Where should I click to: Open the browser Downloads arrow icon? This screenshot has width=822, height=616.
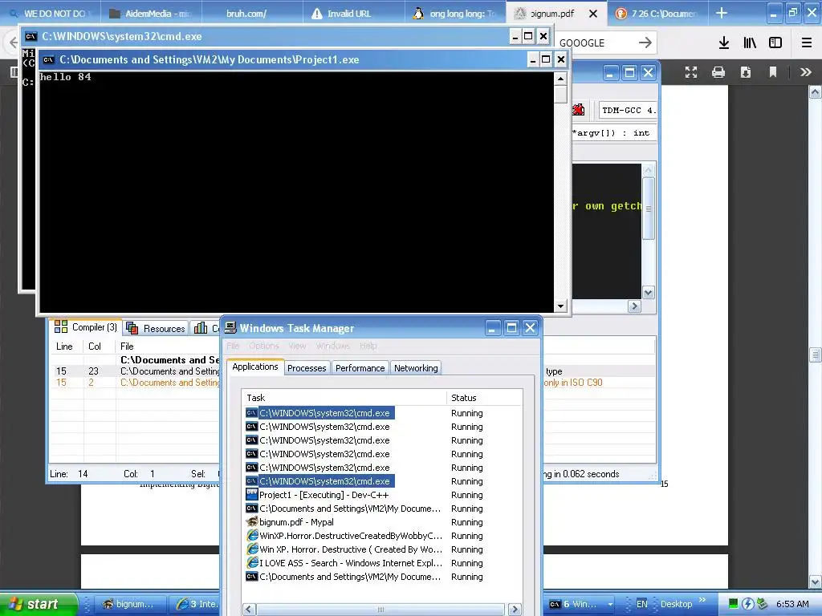[724, 43]
